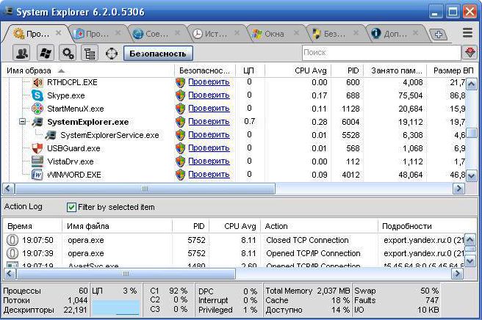Sort by Занято пам... column header

pyautogui.click(x=395, y=70)
